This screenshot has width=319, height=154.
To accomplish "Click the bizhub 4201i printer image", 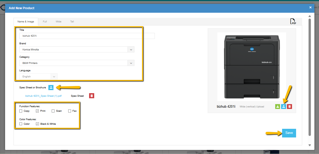I will (x=252, y=67).
